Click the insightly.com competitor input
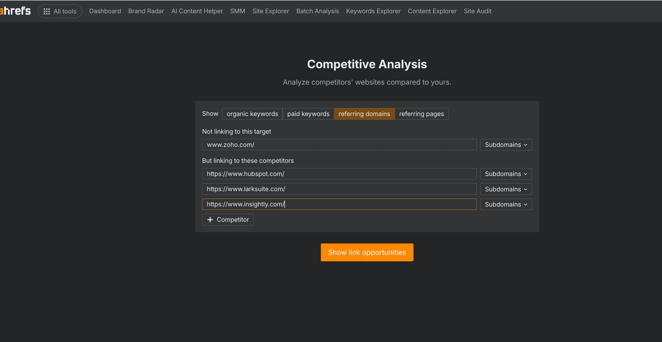The height and width of the screenshot is (342, 662). pos(339,204)
